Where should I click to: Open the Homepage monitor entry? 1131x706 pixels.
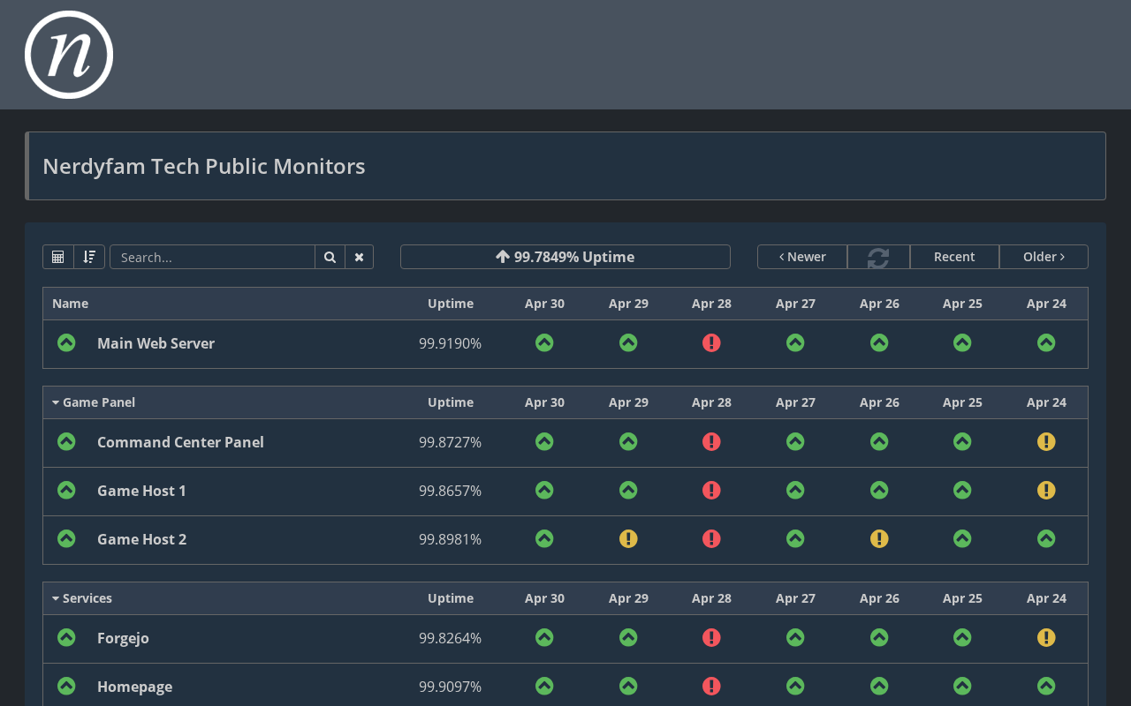pos(134,687)
